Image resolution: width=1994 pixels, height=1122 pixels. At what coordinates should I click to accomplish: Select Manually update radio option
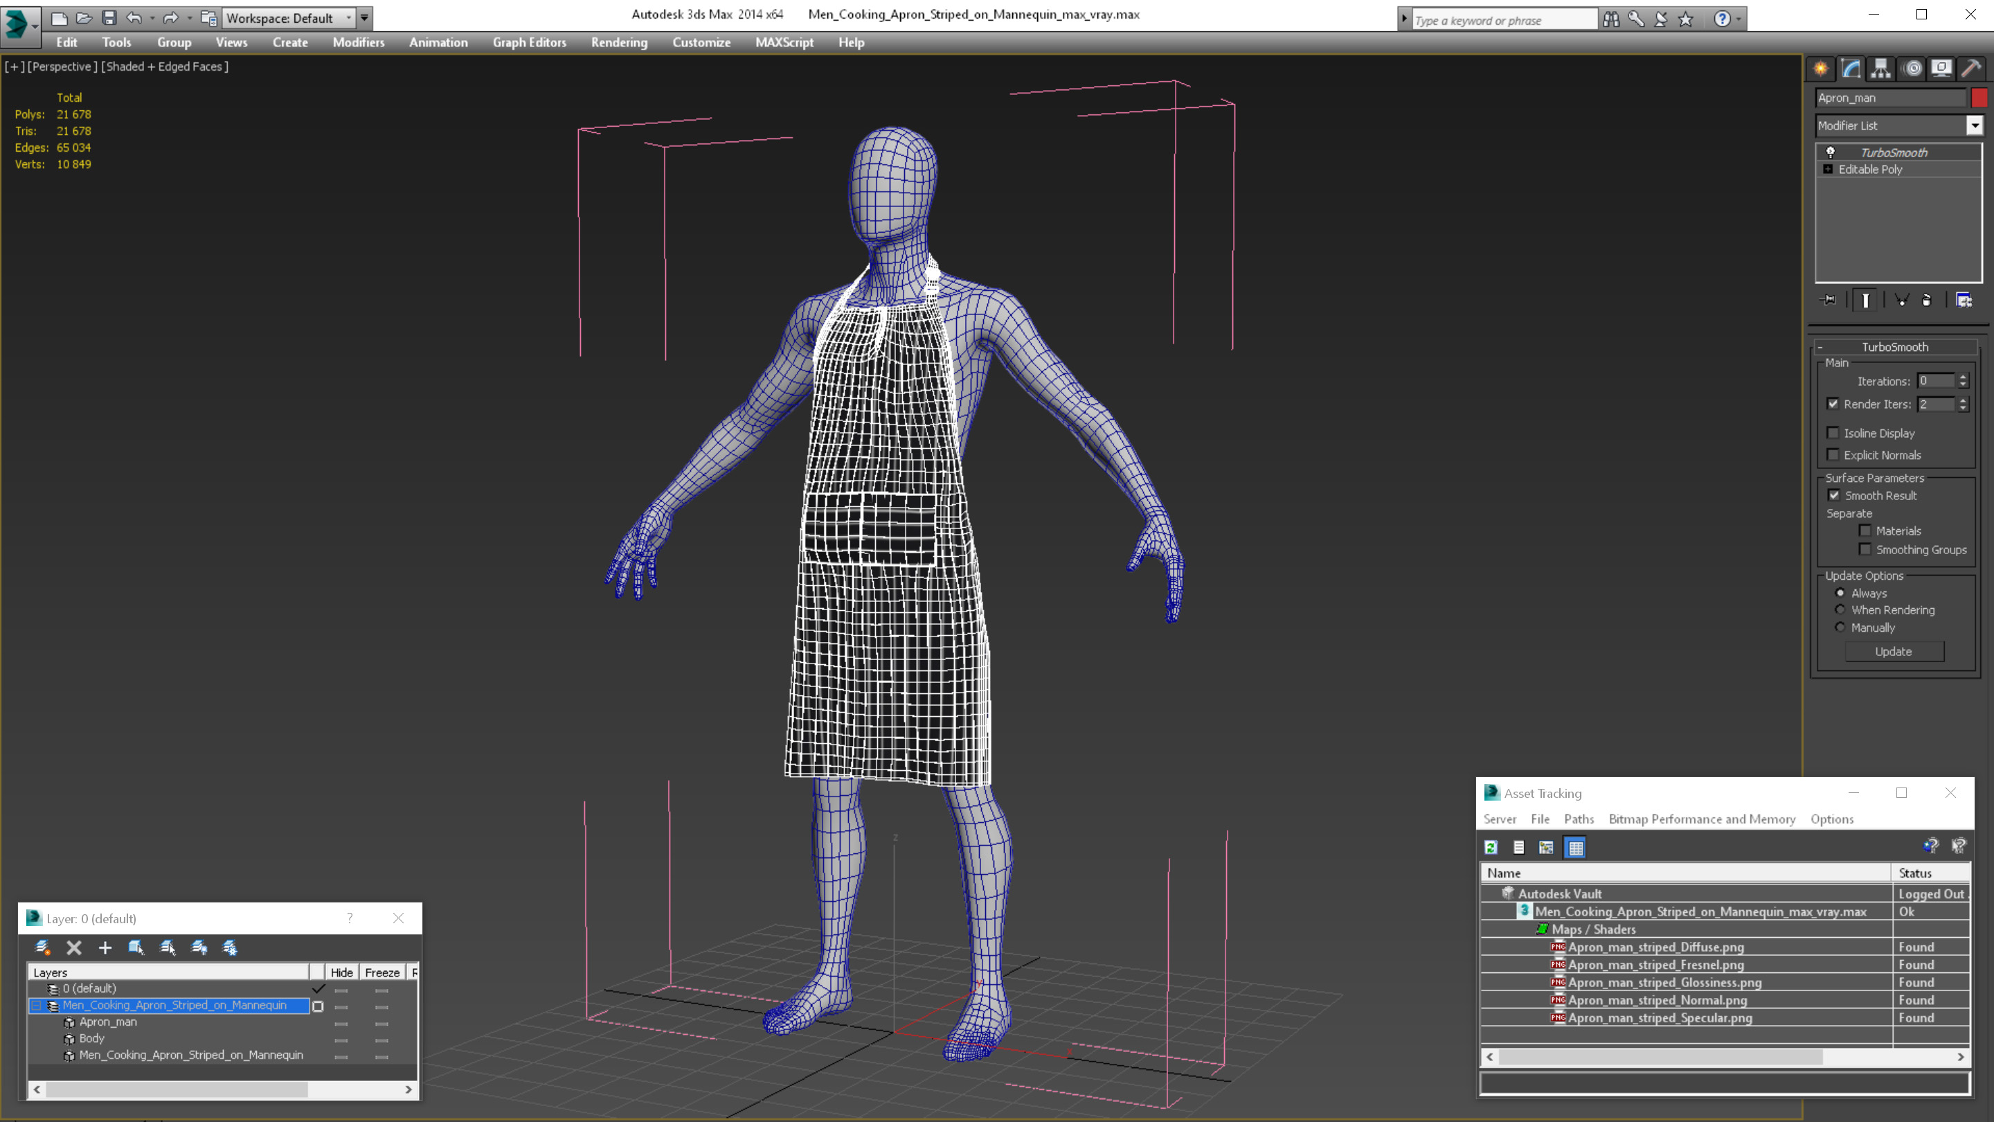click(x=1840, y=627)
